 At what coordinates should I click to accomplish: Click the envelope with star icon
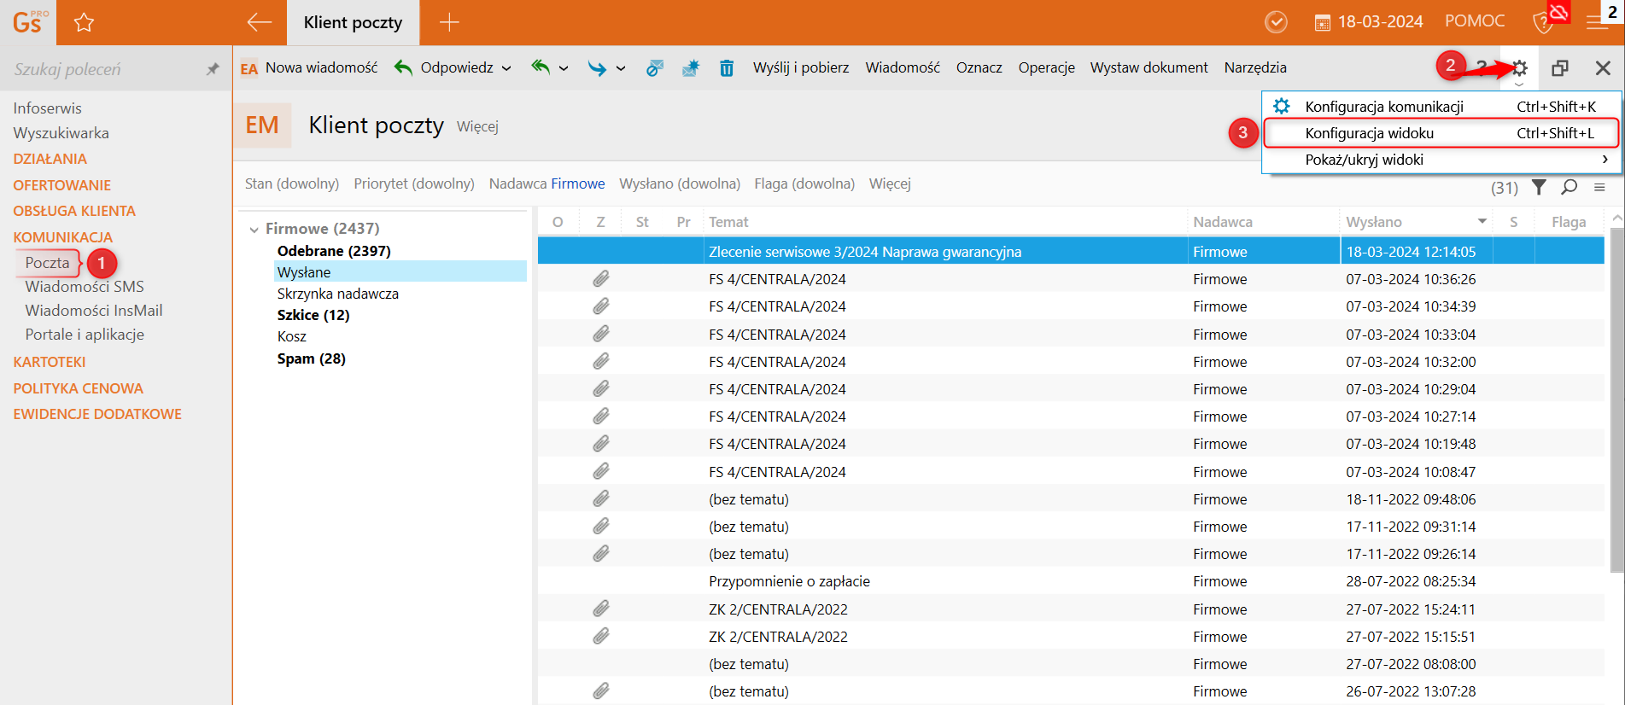point(690,68)
